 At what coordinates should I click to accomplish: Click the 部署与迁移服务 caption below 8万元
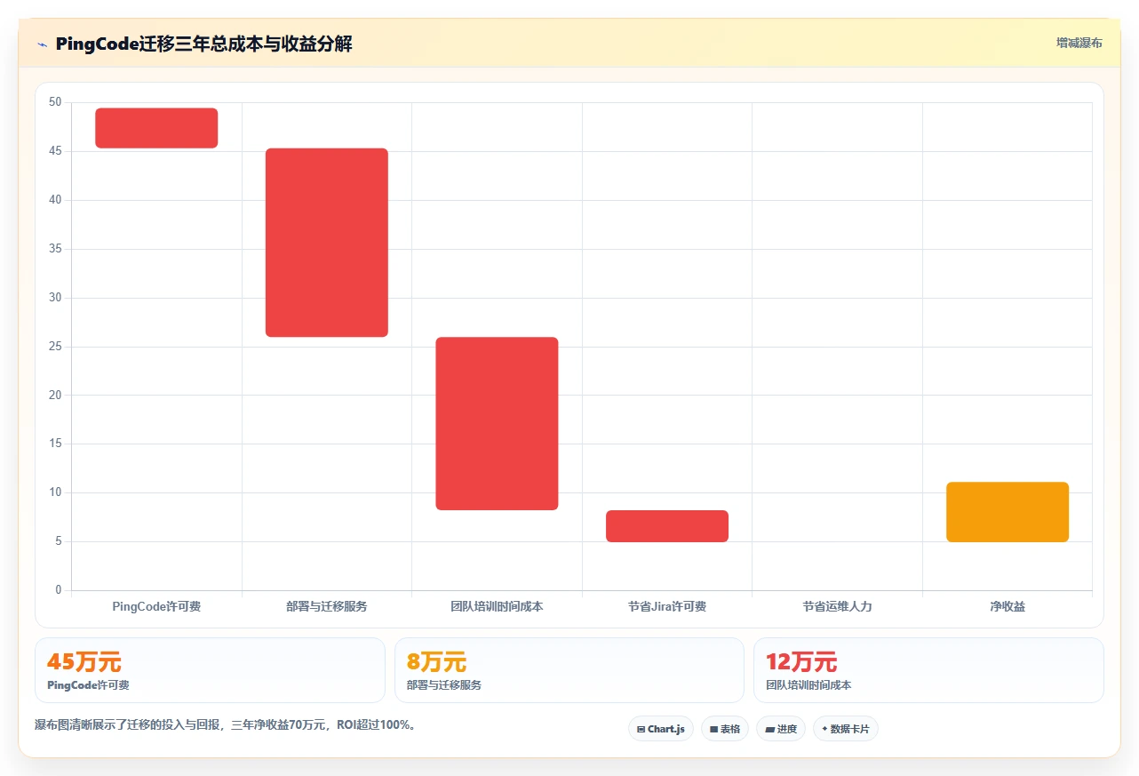444,685
